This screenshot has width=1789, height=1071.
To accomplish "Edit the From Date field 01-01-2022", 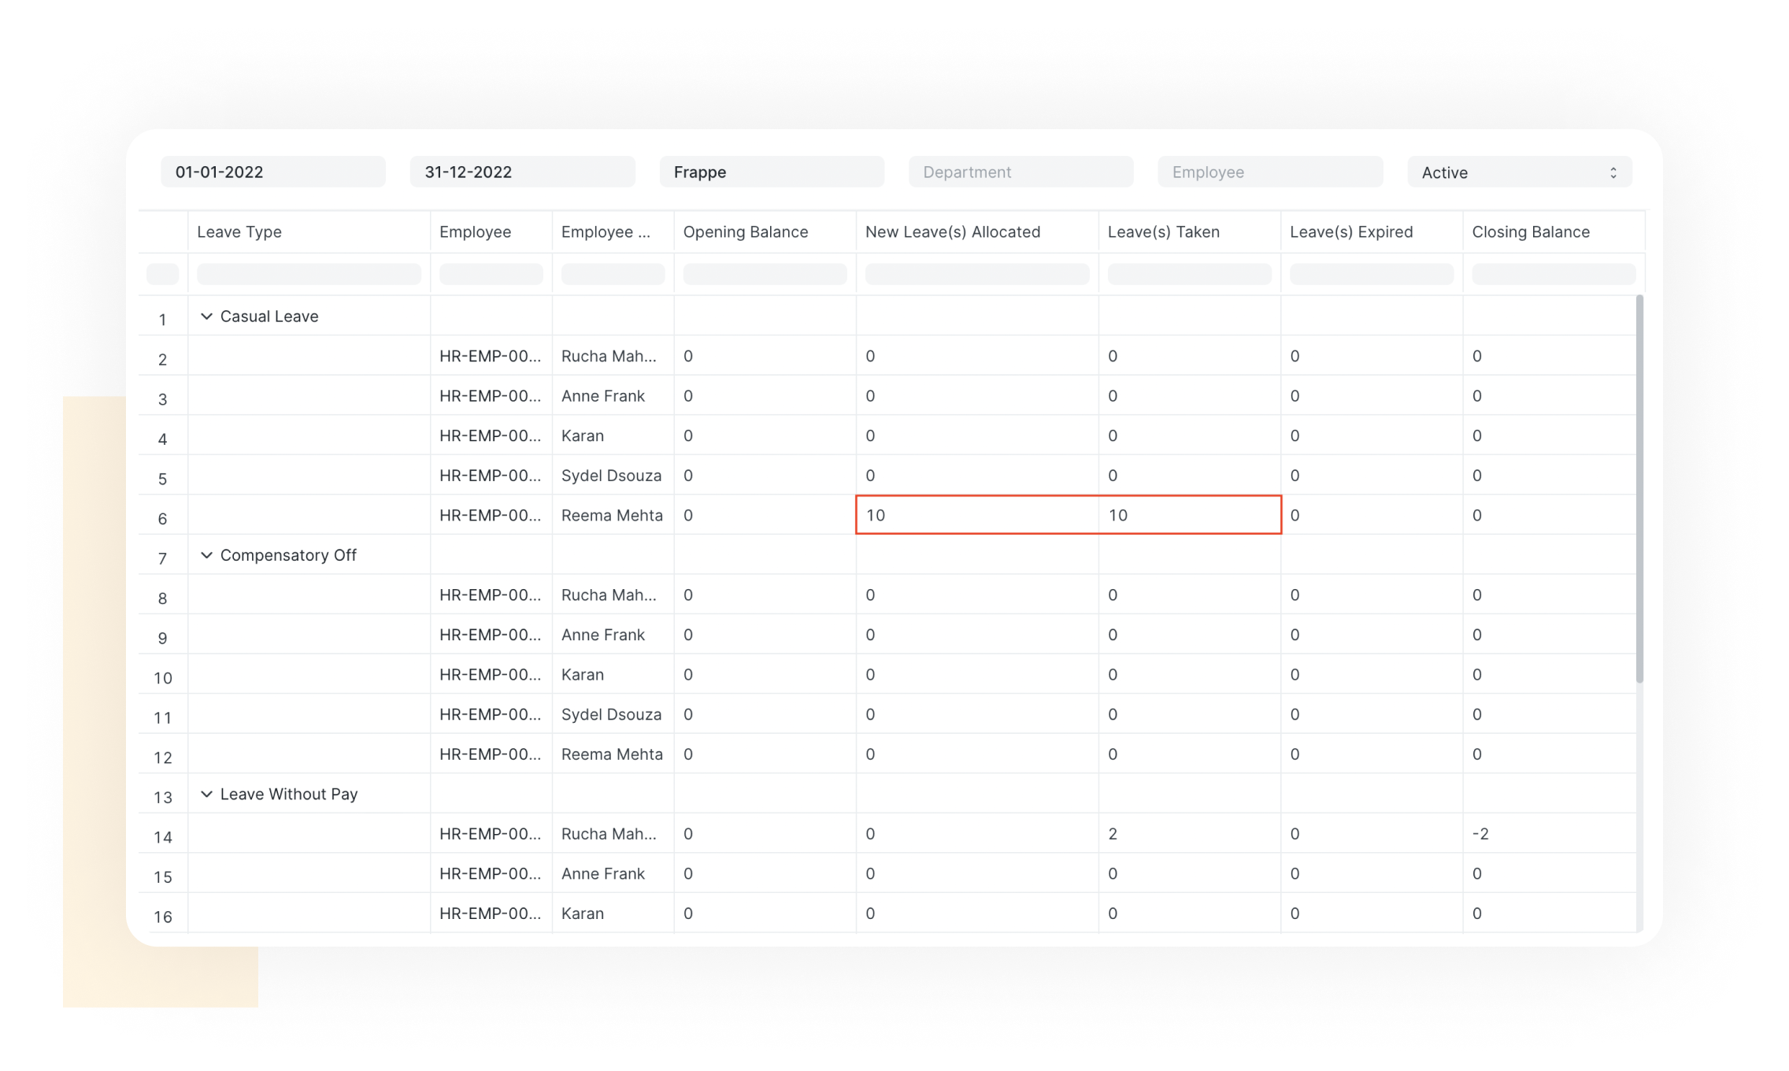I will tap(273, 172).
